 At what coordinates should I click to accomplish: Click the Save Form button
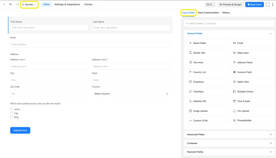point(254,5)
